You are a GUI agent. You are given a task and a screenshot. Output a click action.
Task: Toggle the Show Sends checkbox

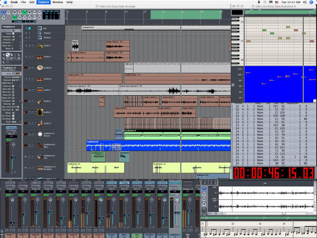click(13, 95)
